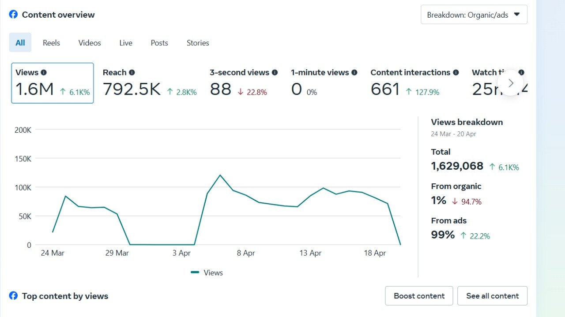Select the All tab

coord(20,43)
